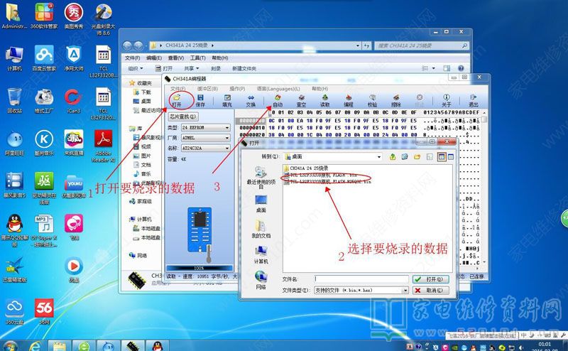Click Explorer back navigation button
568x351 pixels.
tap(127, 45)
